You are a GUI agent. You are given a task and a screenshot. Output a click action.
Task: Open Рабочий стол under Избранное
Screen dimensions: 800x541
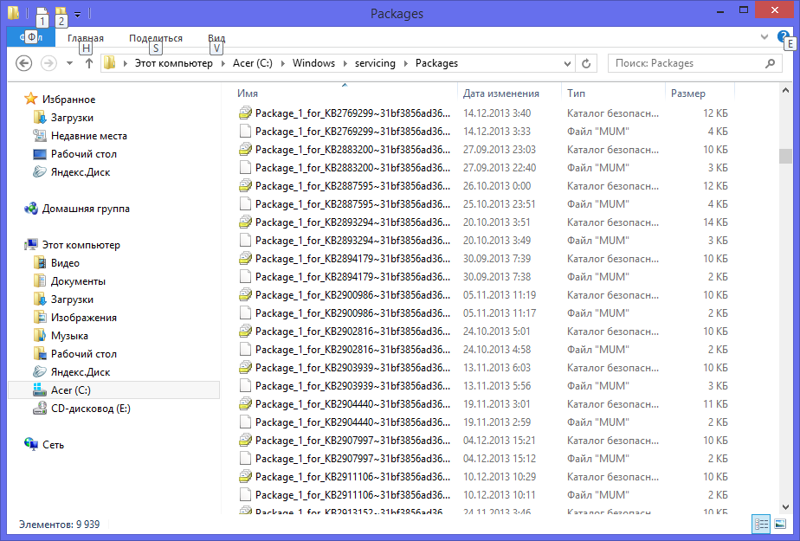click(84, 154)
